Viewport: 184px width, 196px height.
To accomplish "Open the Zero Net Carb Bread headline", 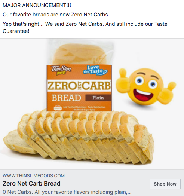I will tap(31, 183).
